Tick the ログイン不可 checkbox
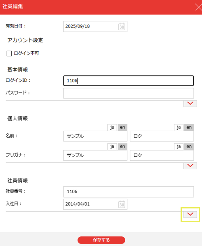Screen dimensions: 202x246 (9, 53)
